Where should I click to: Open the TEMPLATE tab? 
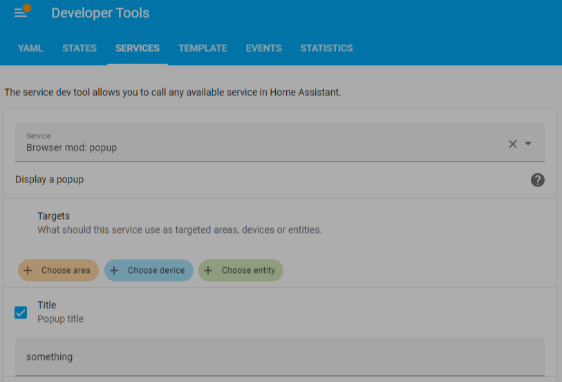203,48
